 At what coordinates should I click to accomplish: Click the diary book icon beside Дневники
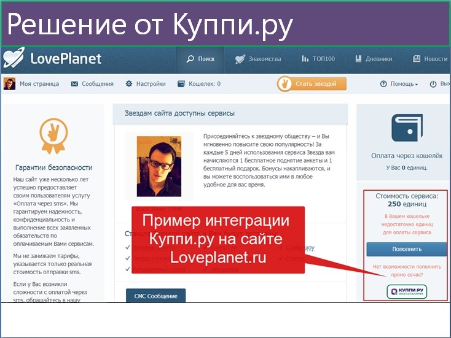(358, 59)
